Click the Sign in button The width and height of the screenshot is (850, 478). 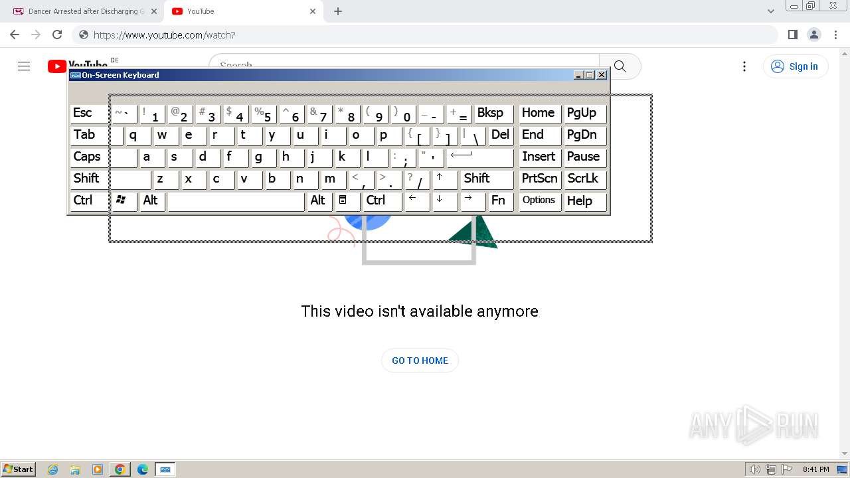[x=796, y=66]
